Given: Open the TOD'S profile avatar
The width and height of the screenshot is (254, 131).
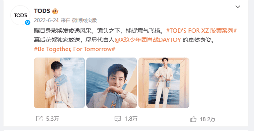Looking at the screenshot, I should coord(20,15).
